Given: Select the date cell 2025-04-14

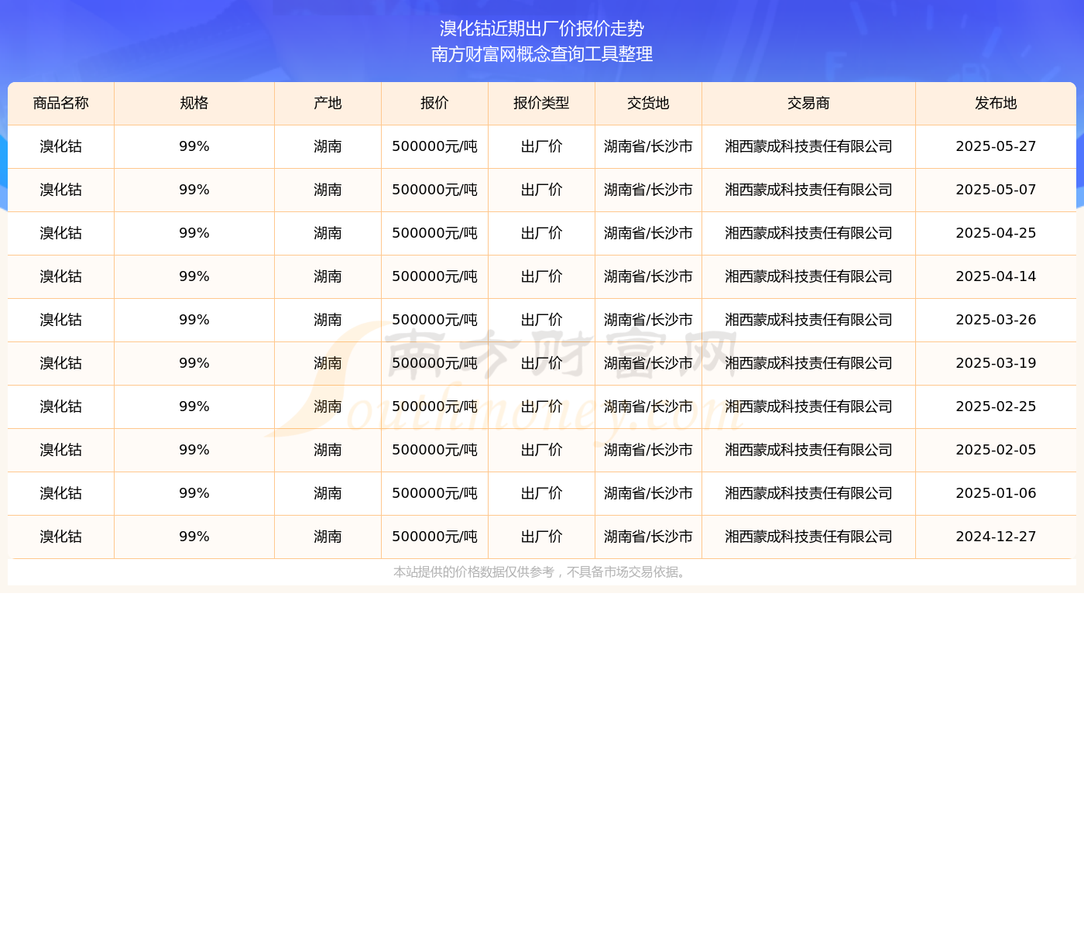Looking at the screenshot, I should 996,276.
